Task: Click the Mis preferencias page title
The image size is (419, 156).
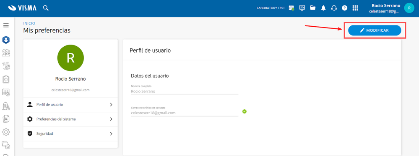Action: 47,30
